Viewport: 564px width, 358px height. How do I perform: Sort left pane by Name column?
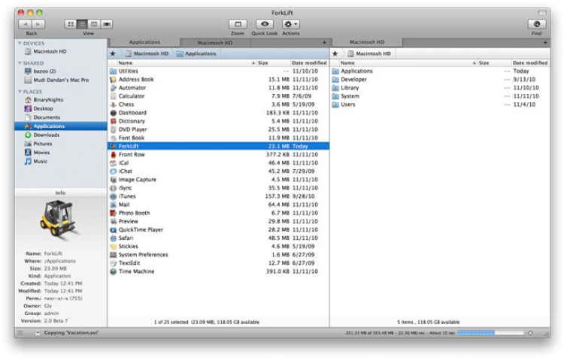[182, 63]
